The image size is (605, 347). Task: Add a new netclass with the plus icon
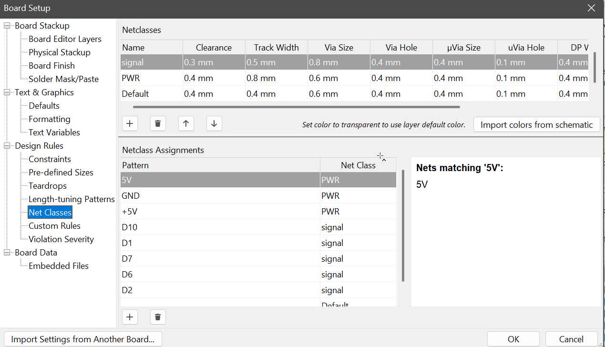pyautogui.click(x=130, y=124)
